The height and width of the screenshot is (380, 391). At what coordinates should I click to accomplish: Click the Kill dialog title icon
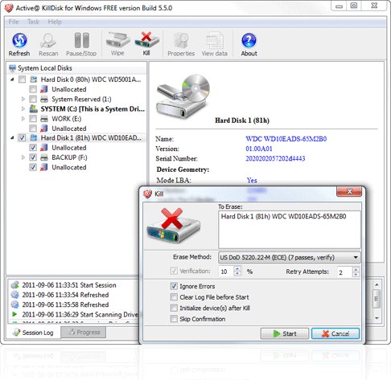click(x=147, y=194)
